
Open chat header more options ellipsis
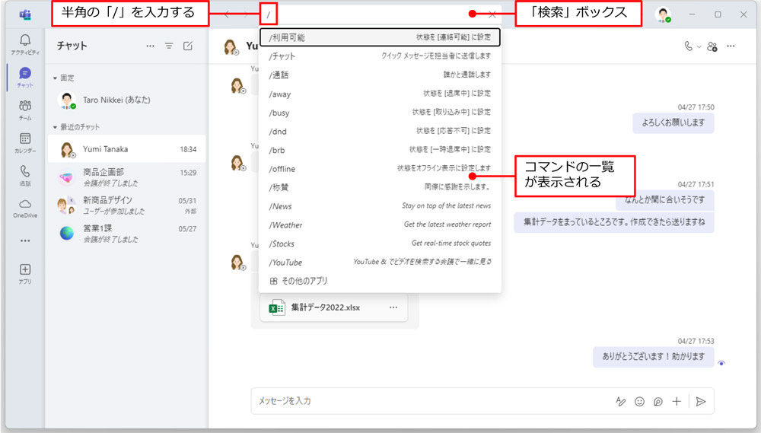point(731,46)
